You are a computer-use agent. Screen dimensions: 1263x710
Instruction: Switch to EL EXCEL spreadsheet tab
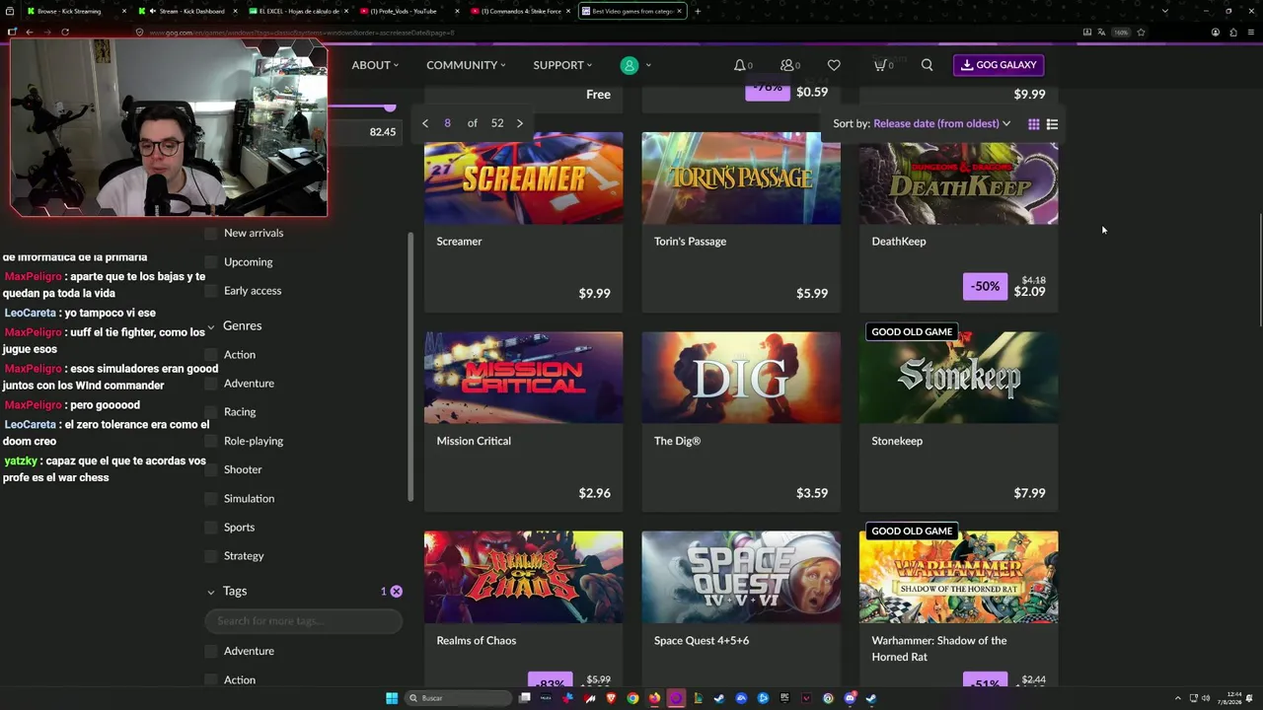[x=296, y=12]
